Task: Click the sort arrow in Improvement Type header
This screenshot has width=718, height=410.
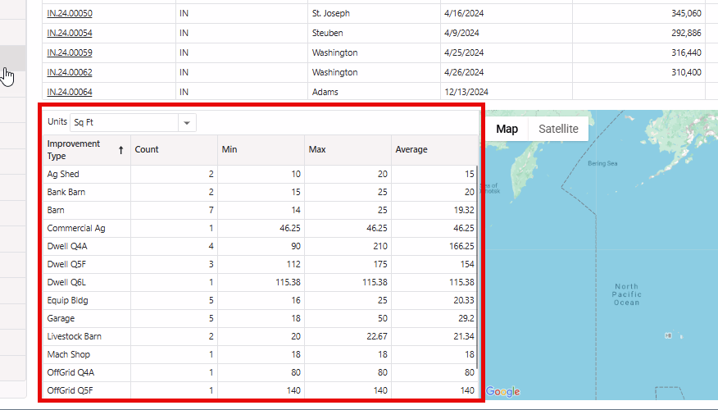Action: click(x=122, y=150)
